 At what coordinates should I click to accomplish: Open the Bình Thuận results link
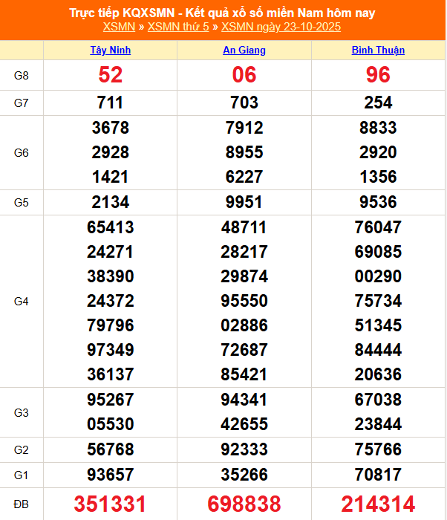tap(378, 51)
